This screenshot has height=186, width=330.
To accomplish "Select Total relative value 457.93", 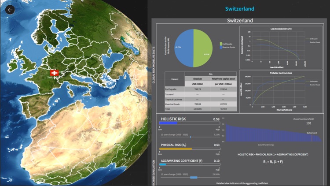I will [223, 109].
